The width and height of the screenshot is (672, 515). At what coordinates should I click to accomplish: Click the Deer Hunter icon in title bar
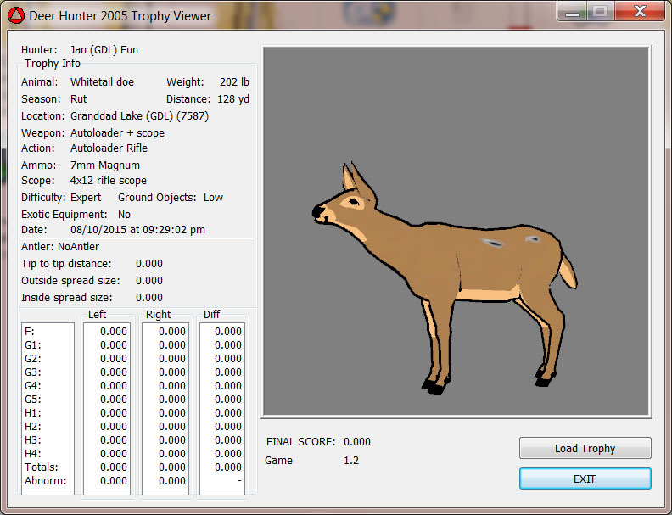(16, 14)
